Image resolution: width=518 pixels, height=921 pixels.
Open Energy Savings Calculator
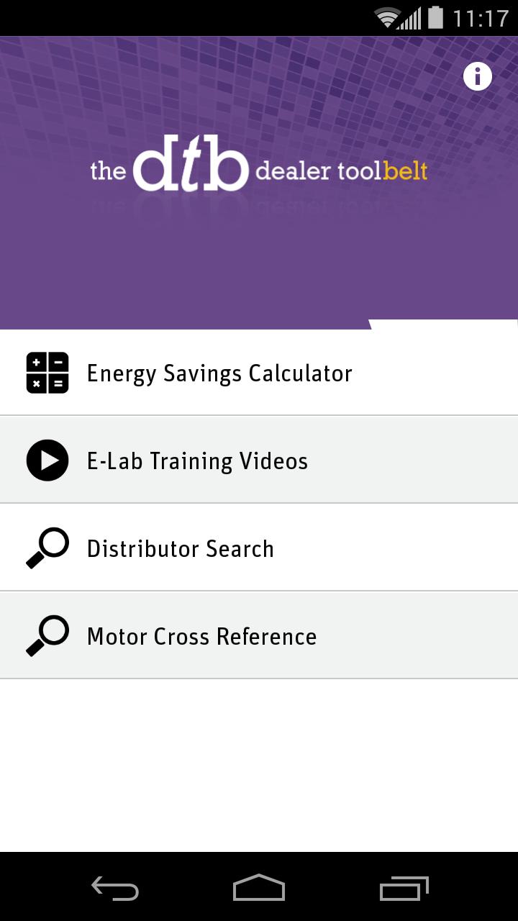219,373
